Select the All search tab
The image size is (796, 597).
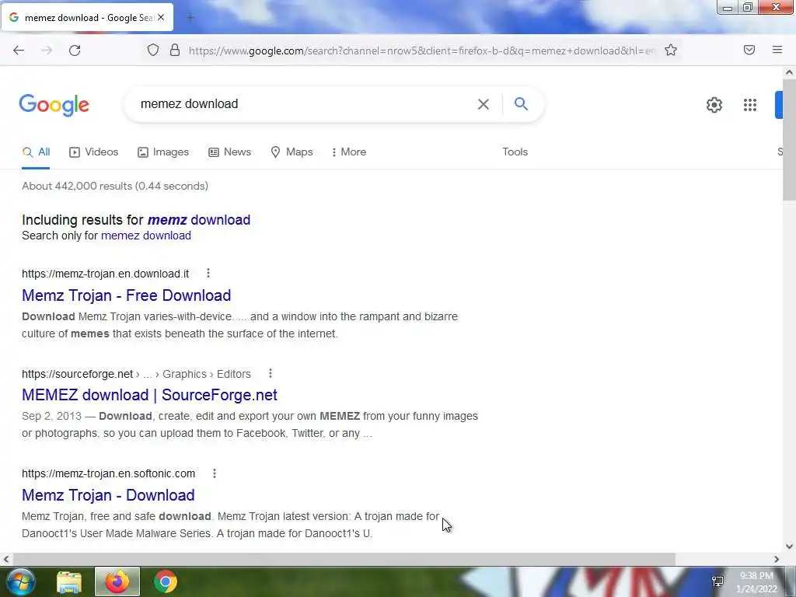click(x=36, y=152)
